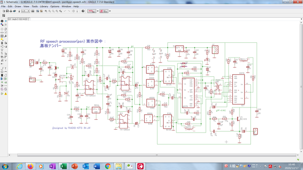Expand the Design Link dropdown arrow
This screenshot has width=303, height=170.
98,11
